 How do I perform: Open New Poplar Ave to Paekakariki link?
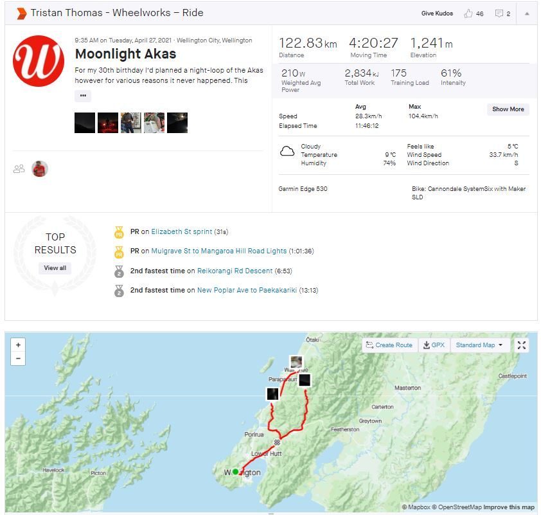point(247,290)
